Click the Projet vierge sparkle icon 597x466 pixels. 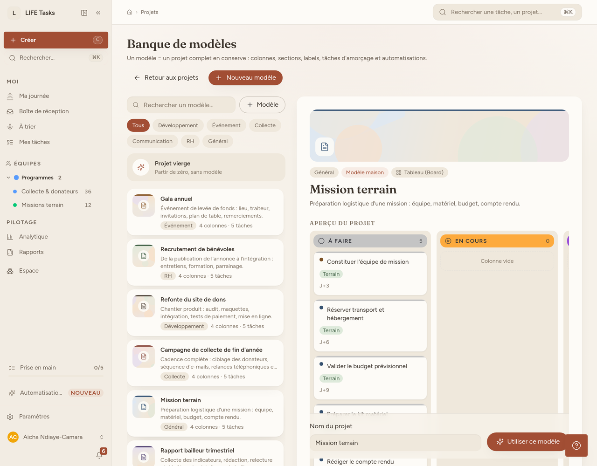(141, 167)
